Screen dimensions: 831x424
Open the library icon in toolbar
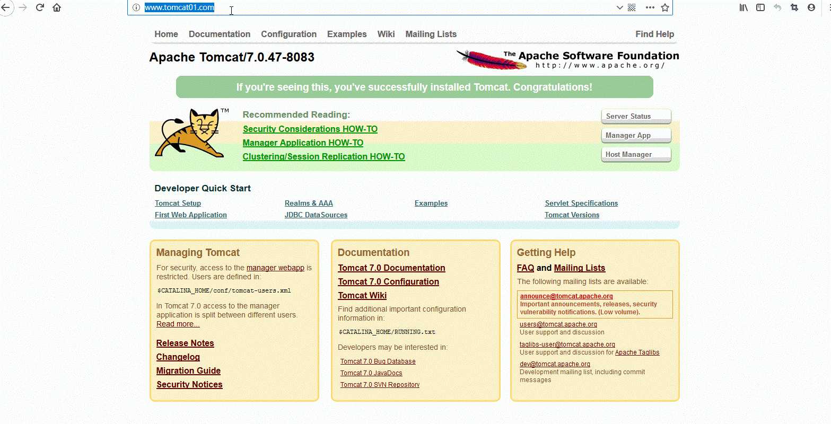click(x=743, y=7)
